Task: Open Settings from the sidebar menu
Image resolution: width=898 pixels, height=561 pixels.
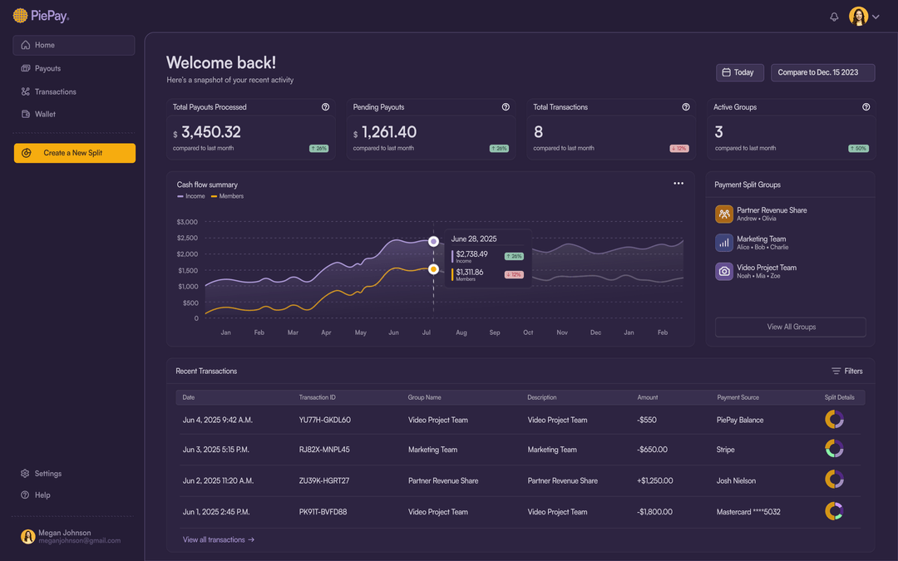Action: (25, 473)
